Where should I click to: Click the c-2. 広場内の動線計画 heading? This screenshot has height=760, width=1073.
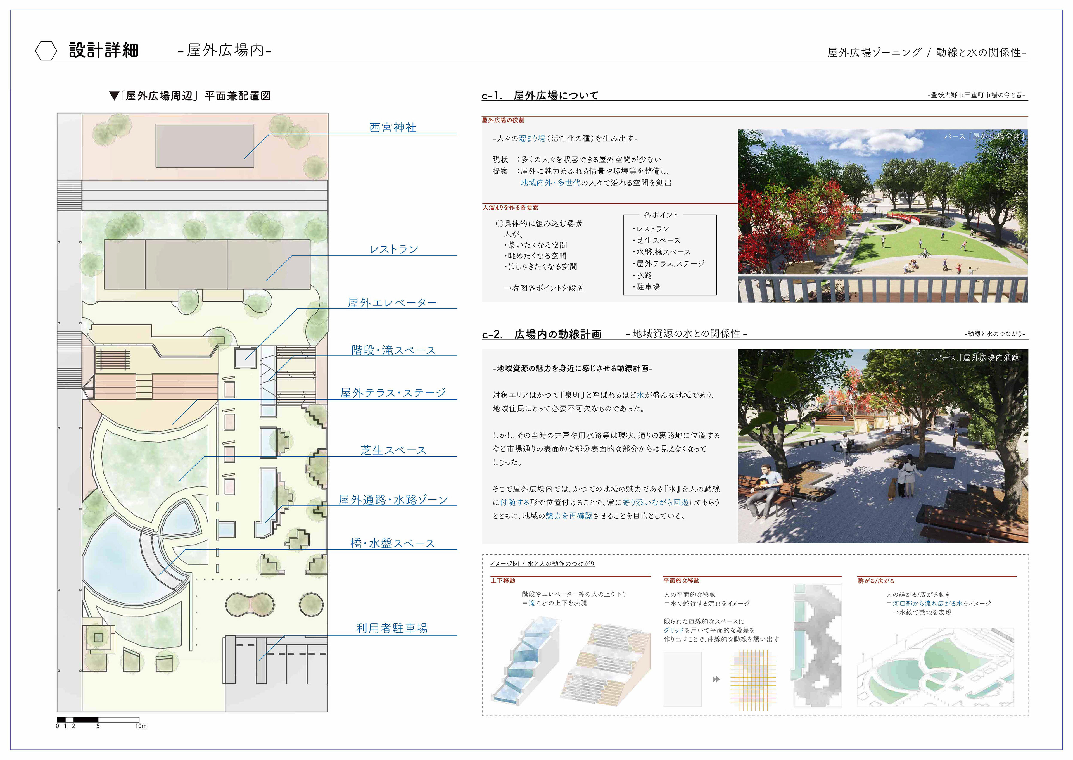click(x=542, y=334)
